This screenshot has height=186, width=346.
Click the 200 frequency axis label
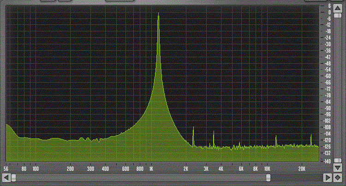[70, 169]
